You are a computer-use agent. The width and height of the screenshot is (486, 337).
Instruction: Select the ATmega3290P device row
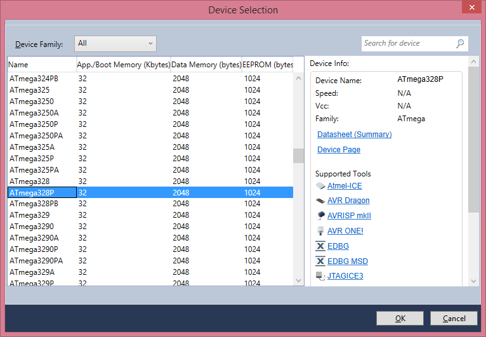point(150,249)
